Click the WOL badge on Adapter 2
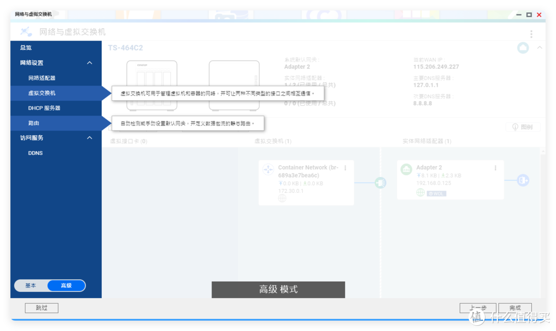Image resolution: width=556 pixels, height=331 pixels. [x=437, y=193]
